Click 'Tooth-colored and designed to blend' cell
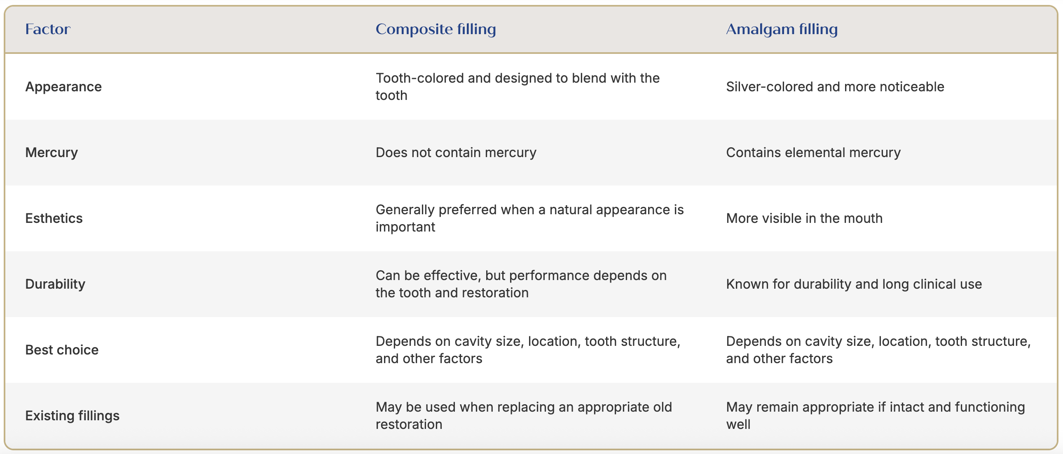The width and height of the screenshot is (1063, 454). [x=517, y=86]
